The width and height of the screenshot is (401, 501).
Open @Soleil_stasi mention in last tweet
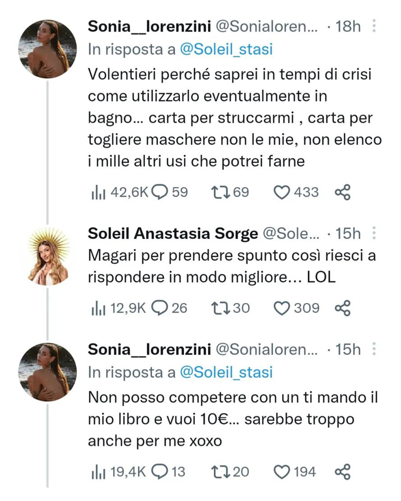click(226, 372)
